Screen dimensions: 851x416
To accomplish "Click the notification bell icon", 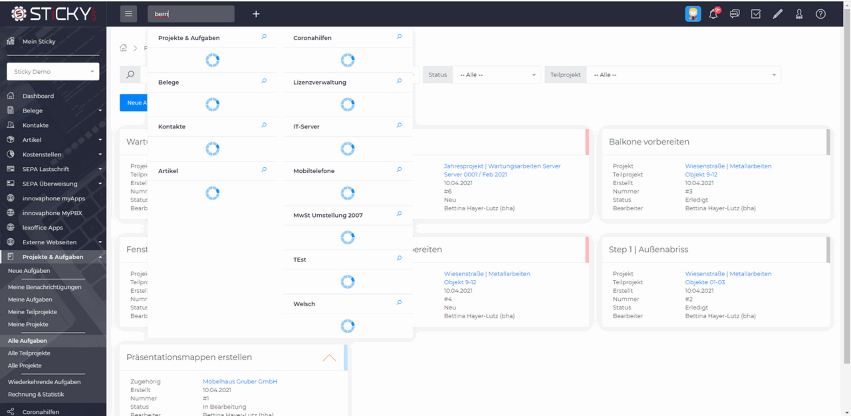I will [713, 14].
